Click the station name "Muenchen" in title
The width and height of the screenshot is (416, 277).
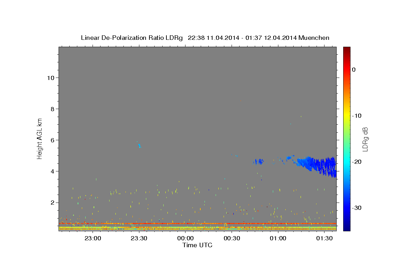[x=314, y=38]
